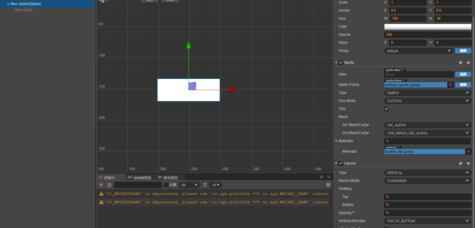Toggle the Layout component checkbox
The width and height of the screenshot is (475, 228).
(341, 163)
